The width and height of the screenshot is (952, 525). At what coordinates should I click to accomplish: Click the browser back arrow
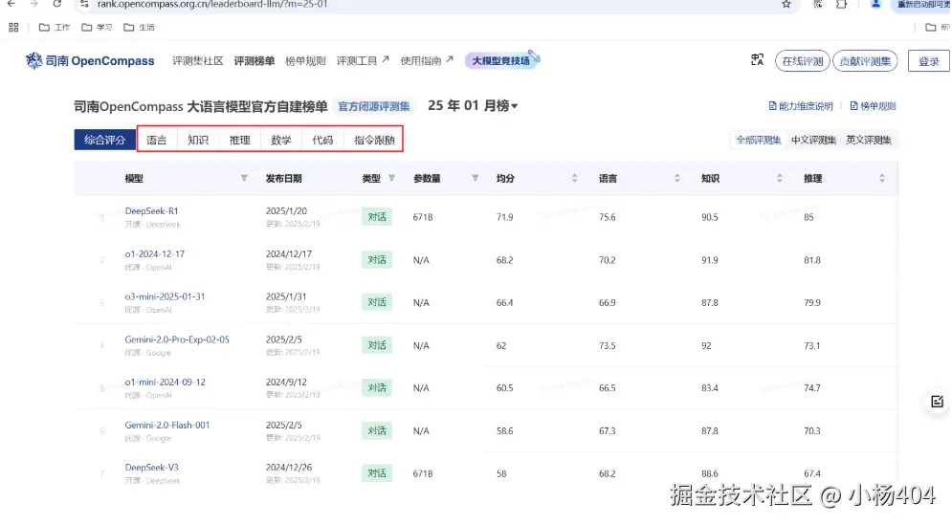11,4
